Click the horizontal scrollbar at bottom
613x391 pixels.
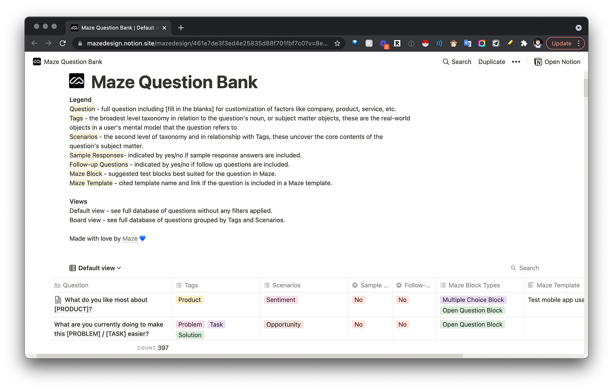[x=250, y=356]
